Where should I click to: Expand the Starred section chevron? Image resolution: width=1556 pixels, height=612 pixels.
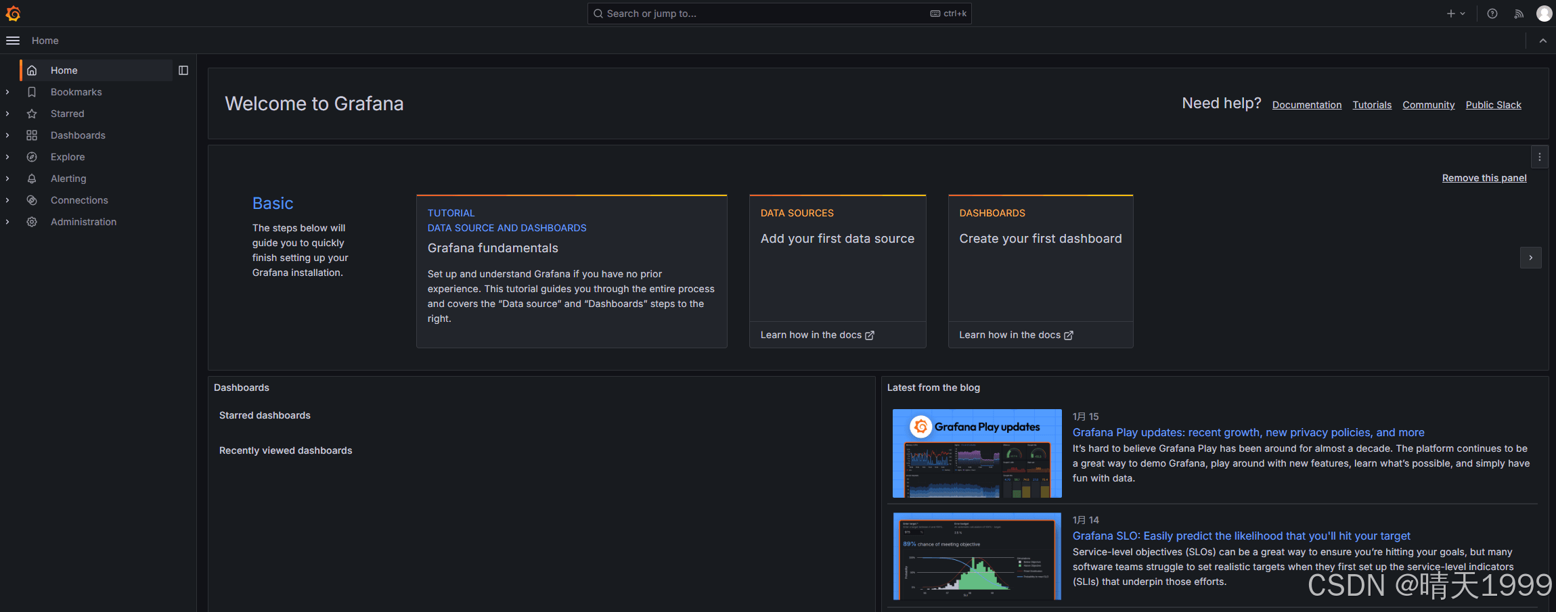pyautogui.click(x=7, y=114)
